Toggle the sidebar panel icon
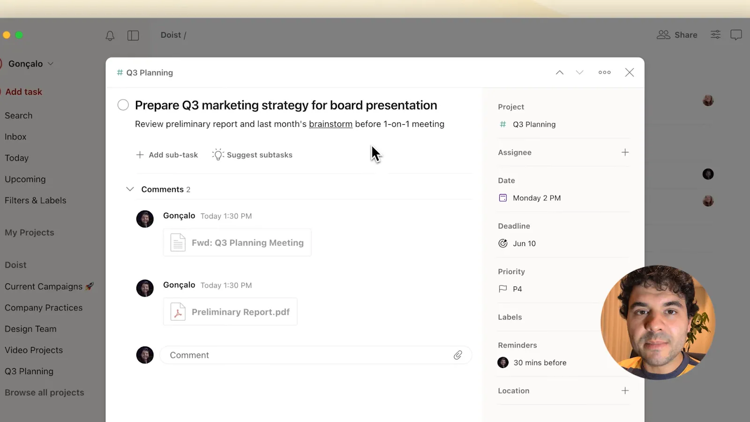The image size is (750, 422). pyautogui.click(x=133, y=36)
